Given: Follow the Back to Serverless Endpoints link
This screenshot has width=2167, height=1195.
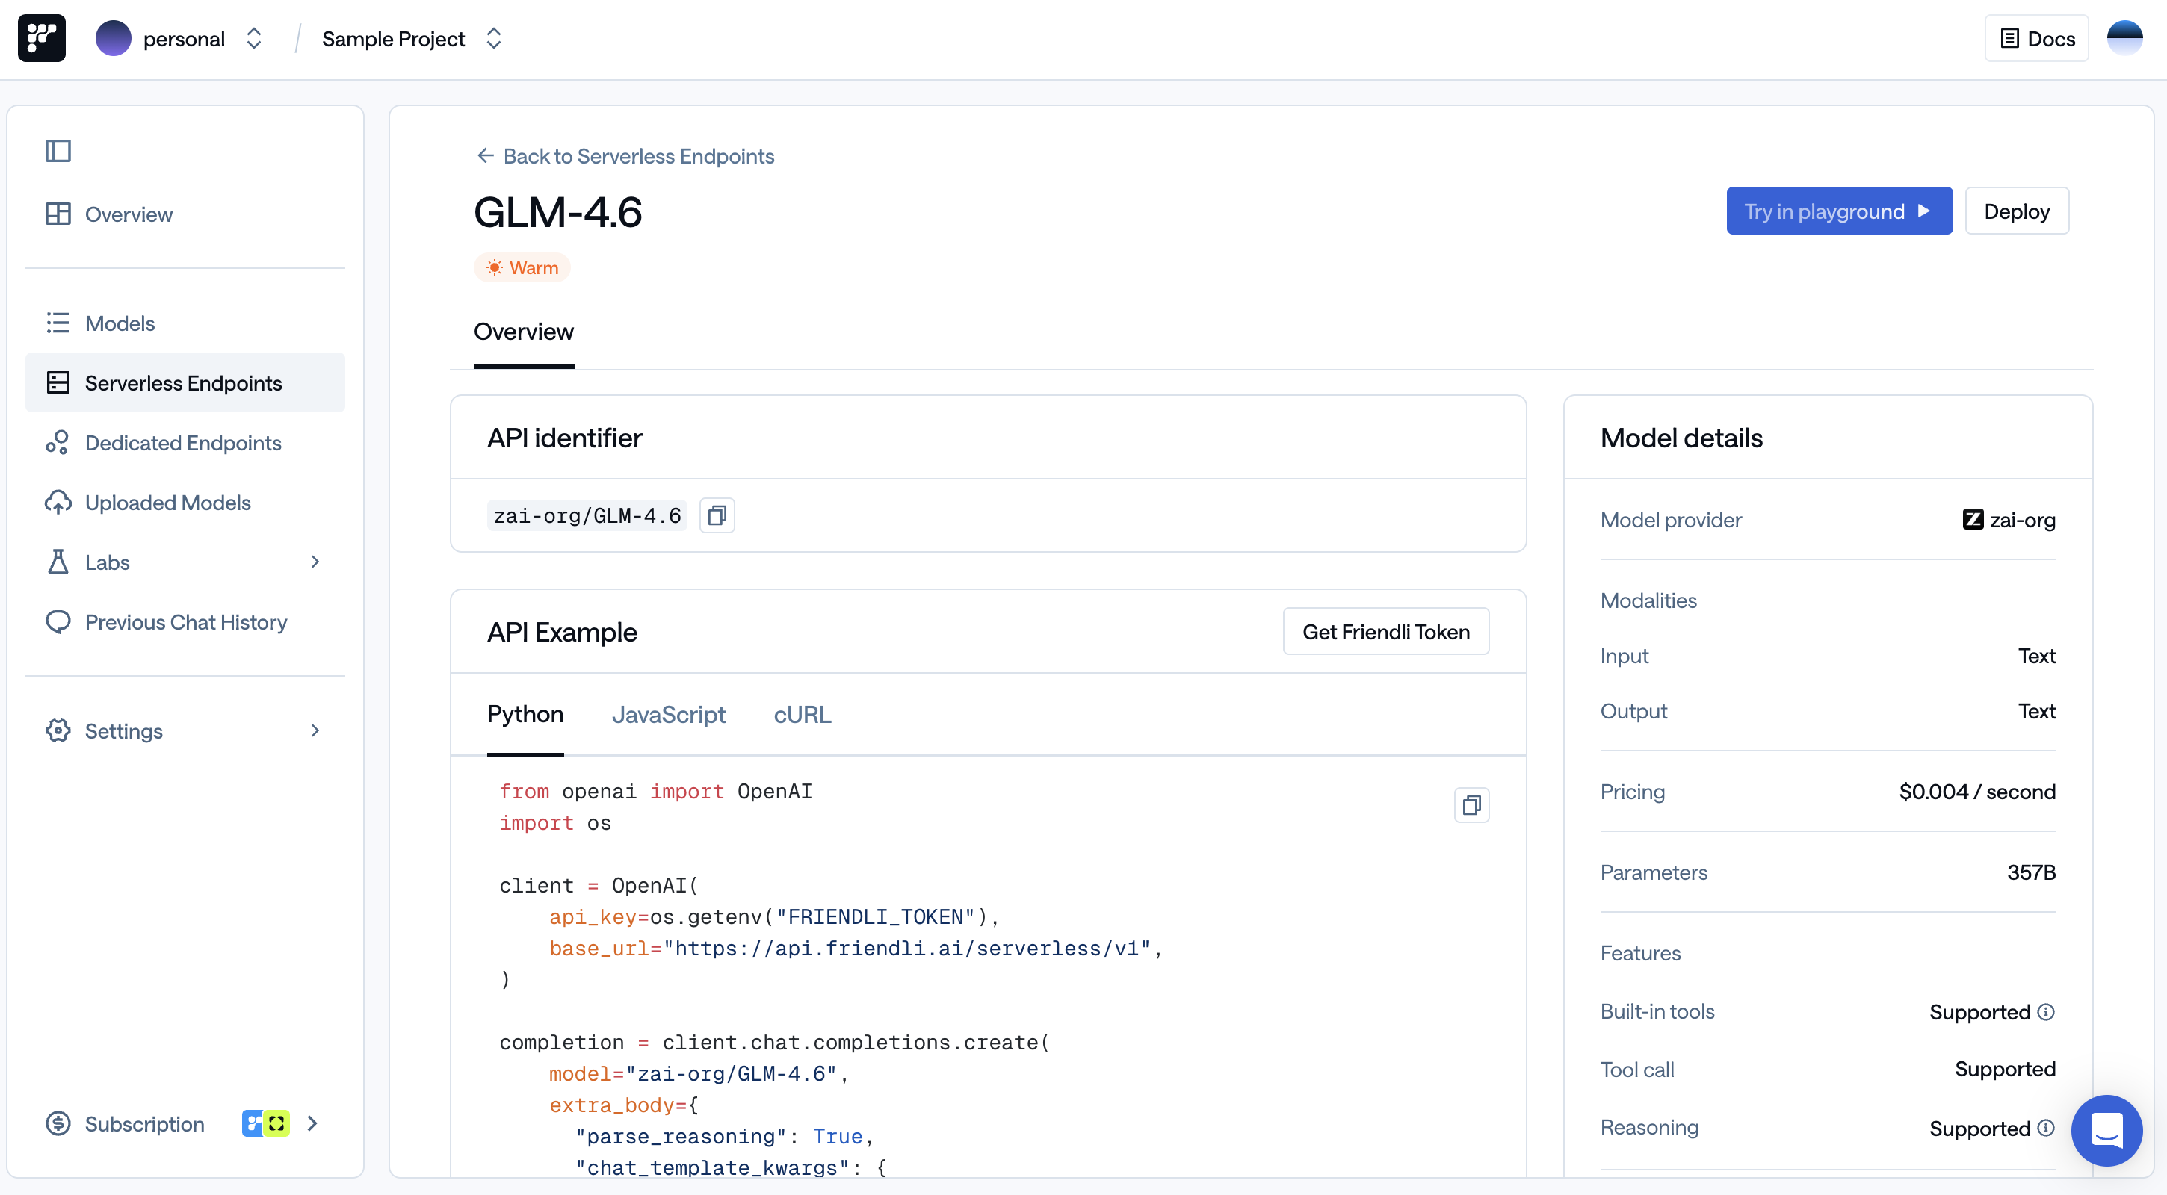Looking at the screenshot, I should pyautogui.click(x=625, y=155).
